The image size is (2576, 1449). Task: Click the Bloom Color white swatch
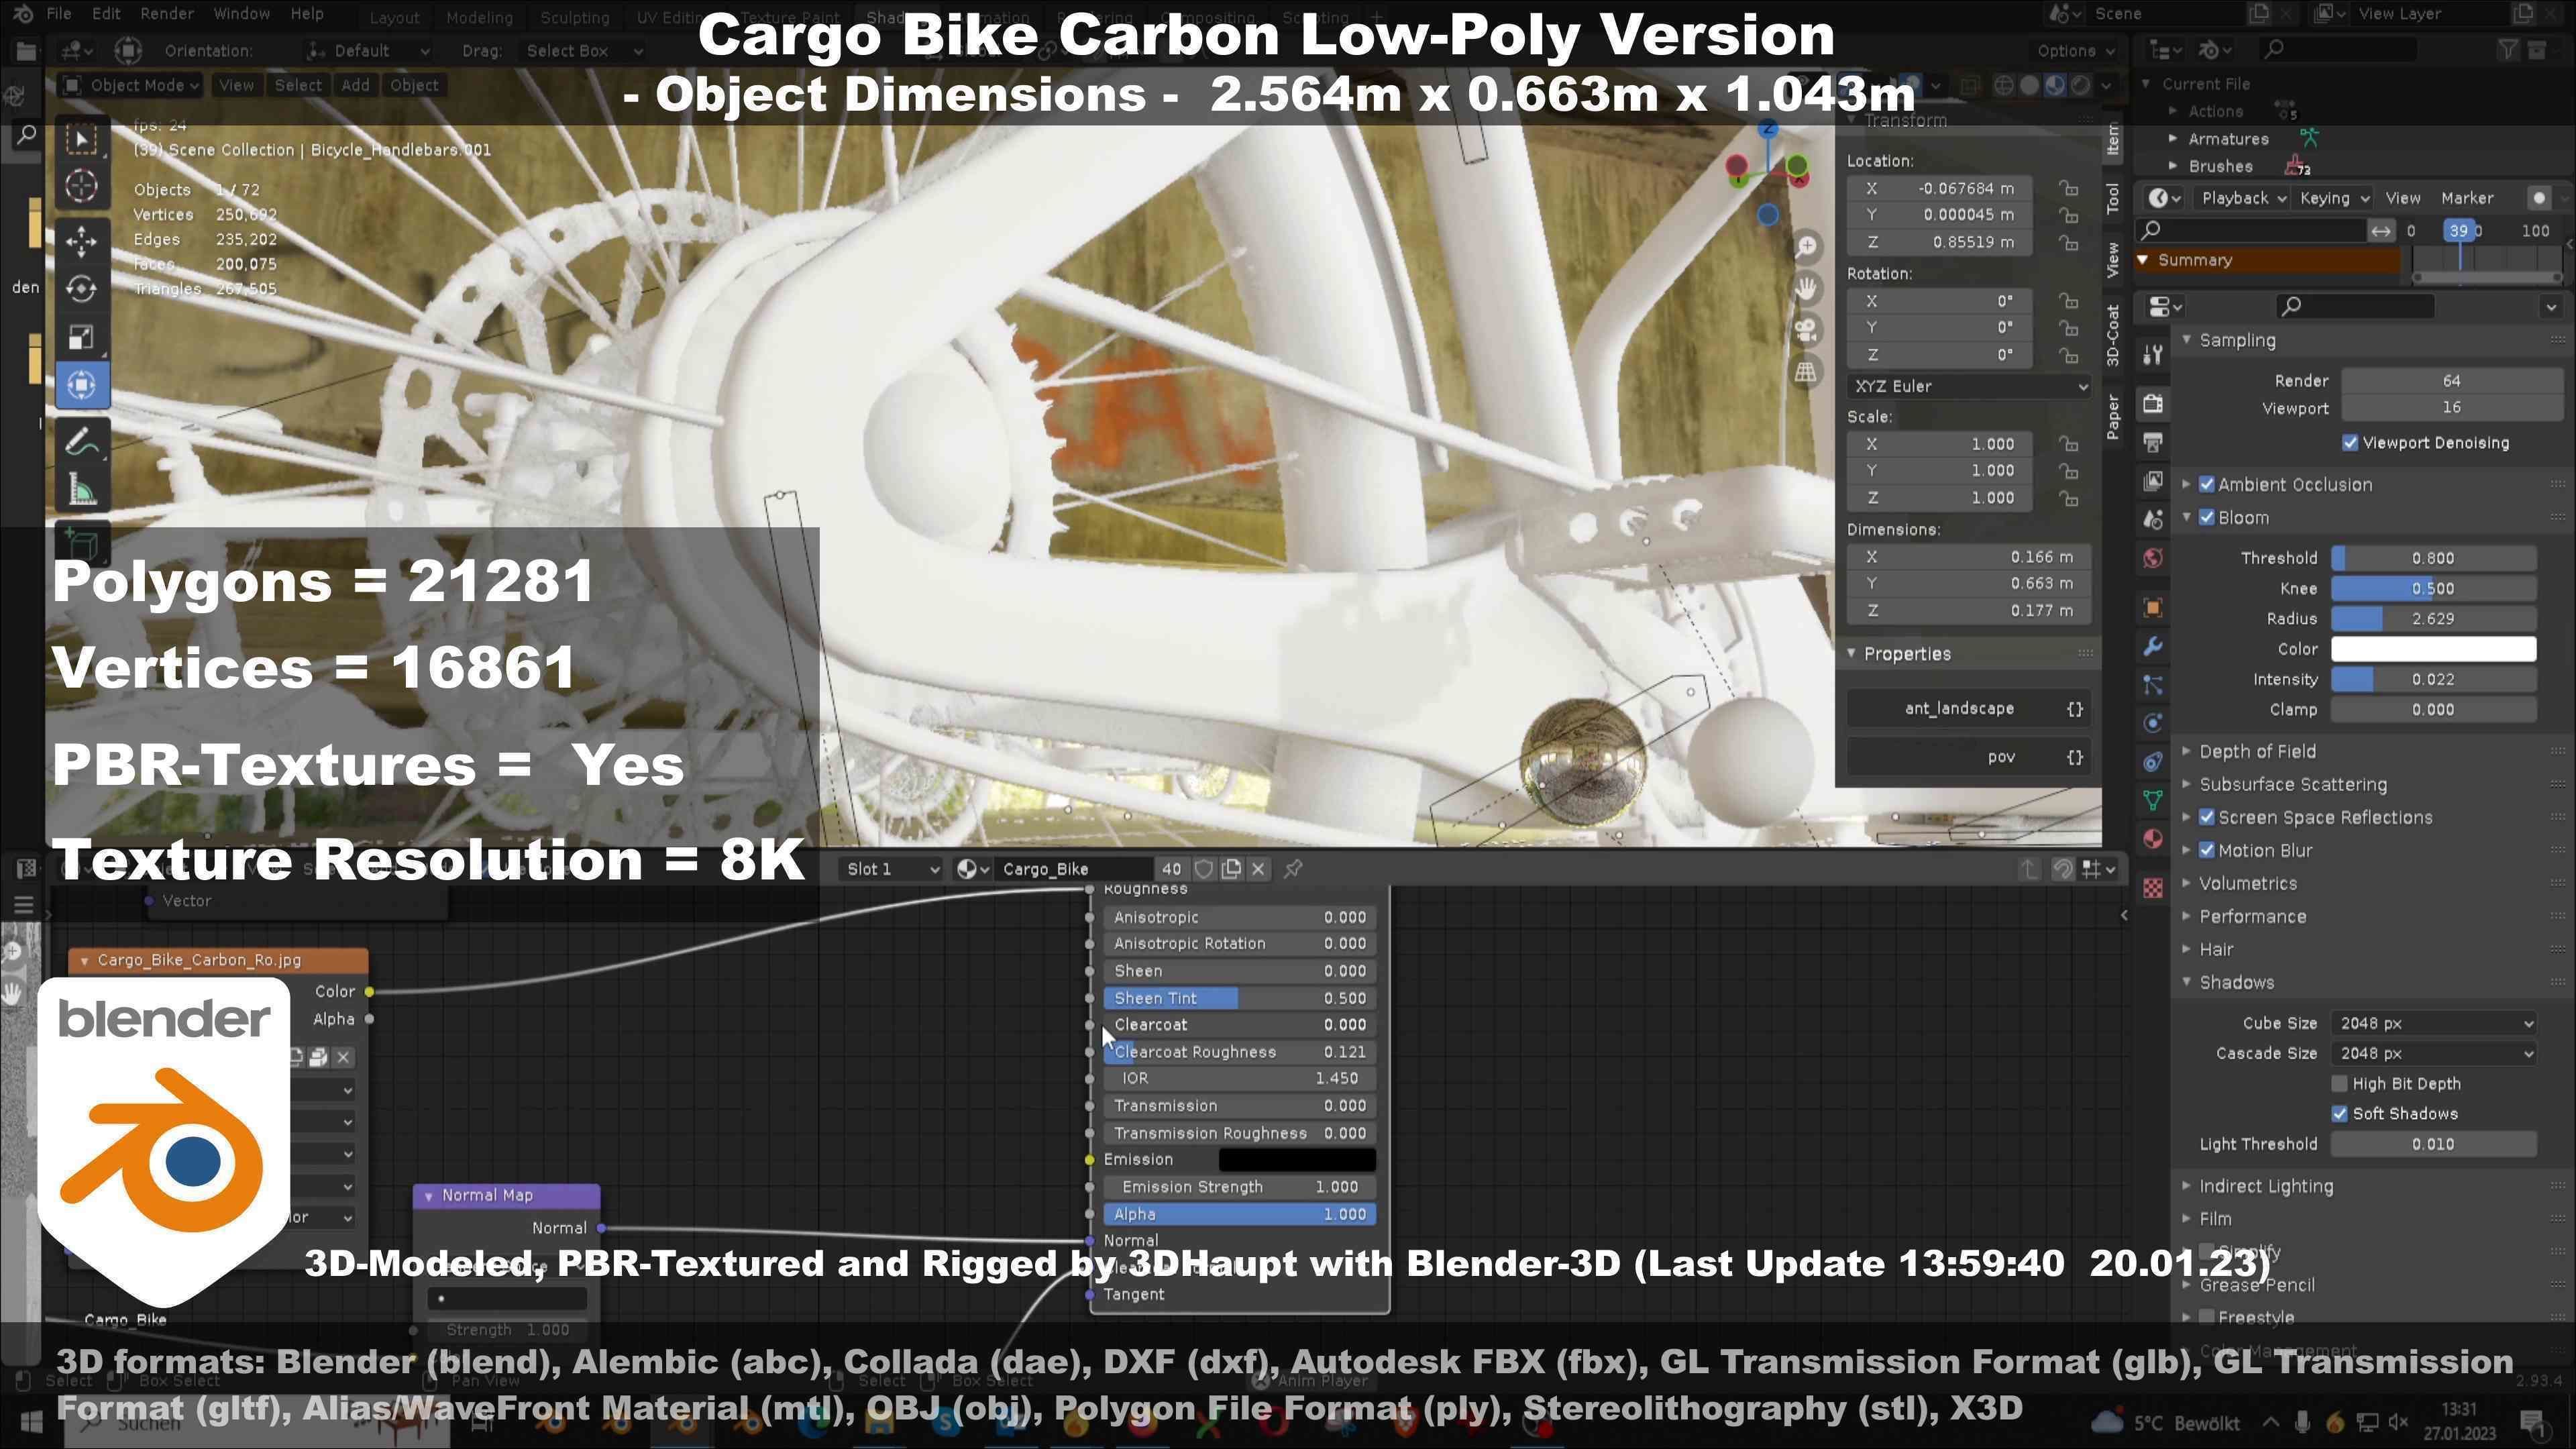pos(2434,649)
